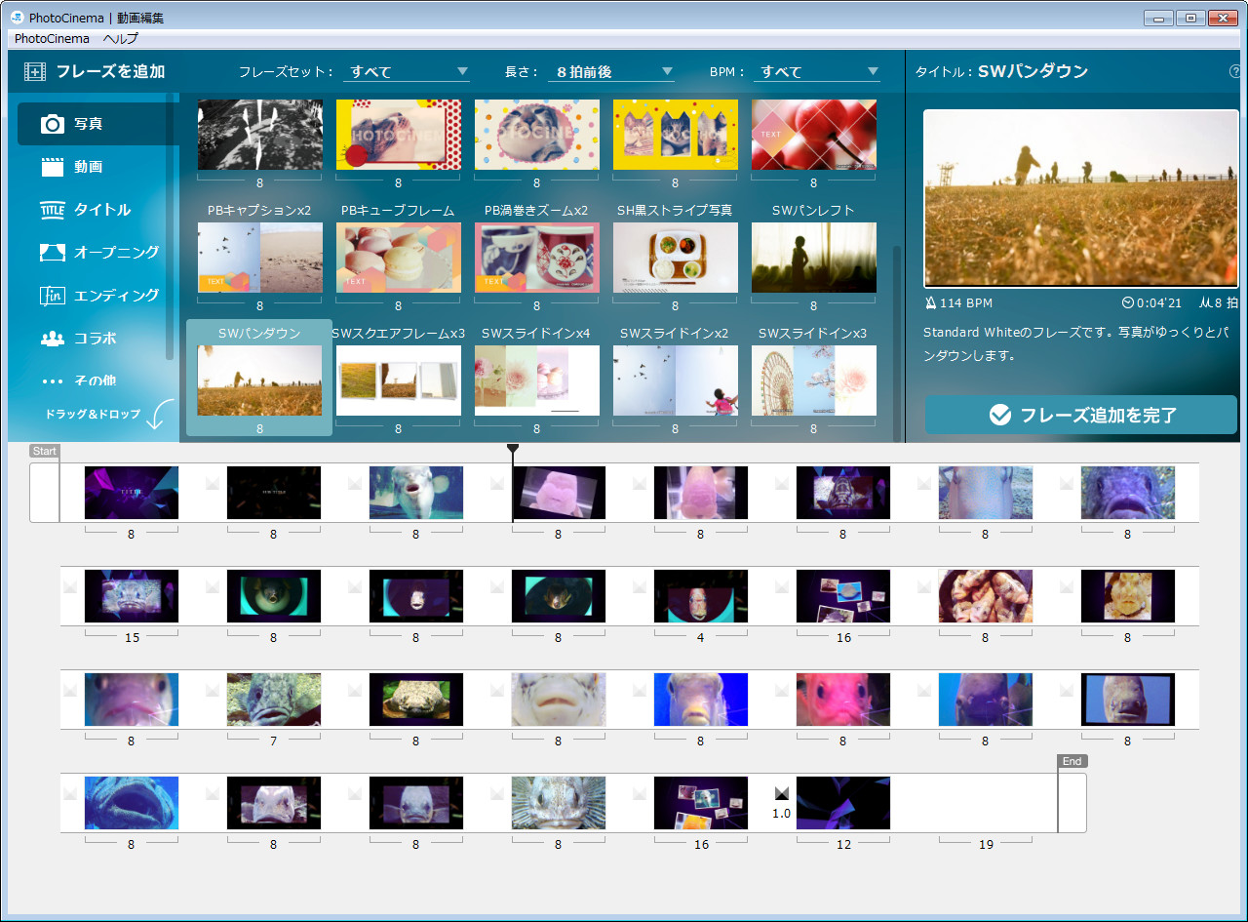Open the 長さ dropdown showing 8拍前後
1248x922 pixels.
(611, 71)
